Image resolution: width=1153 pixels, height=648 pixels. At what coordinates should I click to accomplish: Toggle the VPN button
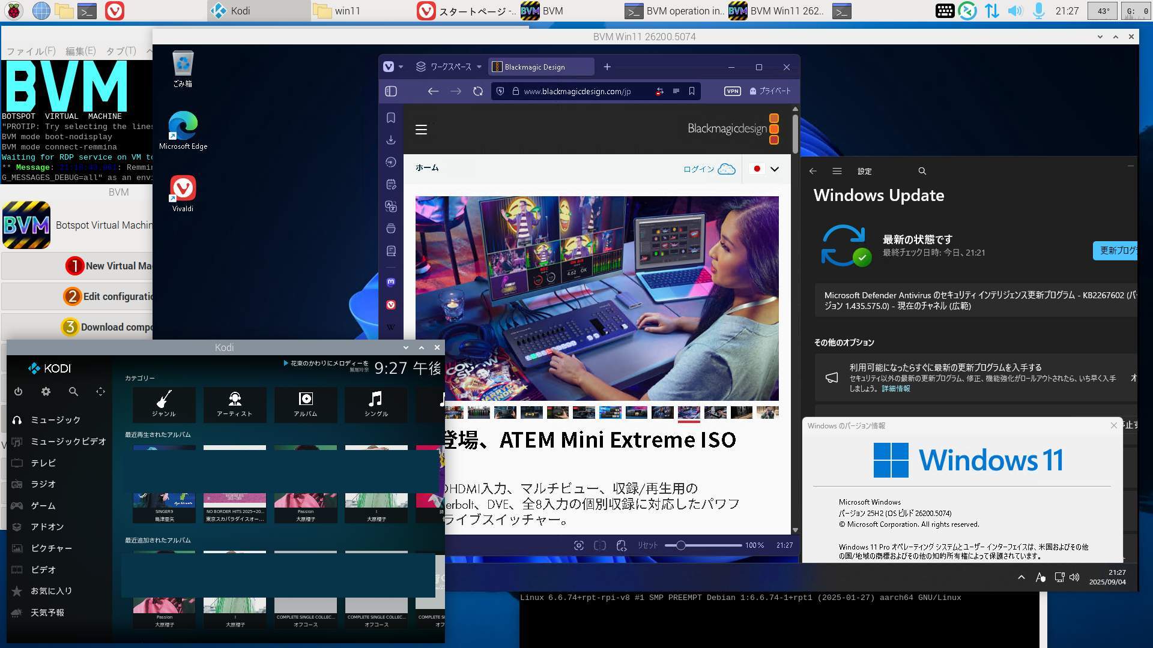(732, 91)
